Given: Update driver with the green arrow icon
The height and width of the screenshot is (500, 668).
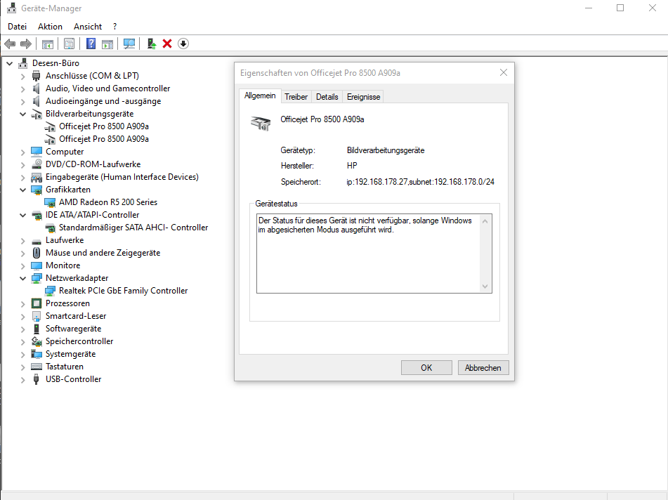Looking at the screenshot, I should point(151,44).
